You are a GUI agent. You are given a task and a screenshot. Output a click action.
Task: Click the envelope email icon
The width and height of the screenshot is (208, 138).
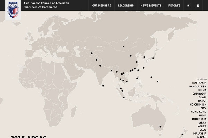198,6
